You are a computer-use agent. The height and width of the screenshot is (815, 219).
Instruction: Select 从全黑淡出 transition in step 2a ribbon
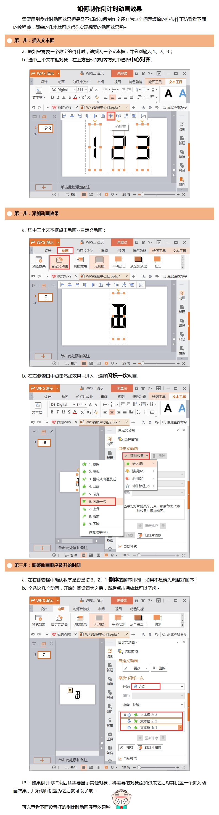138,262
